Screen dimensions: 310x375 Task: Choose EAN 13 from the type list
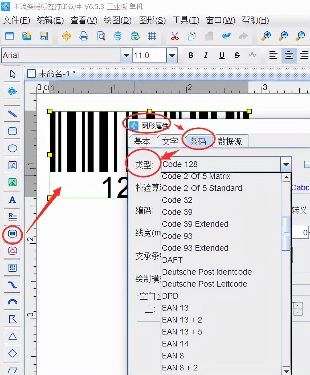175,308
